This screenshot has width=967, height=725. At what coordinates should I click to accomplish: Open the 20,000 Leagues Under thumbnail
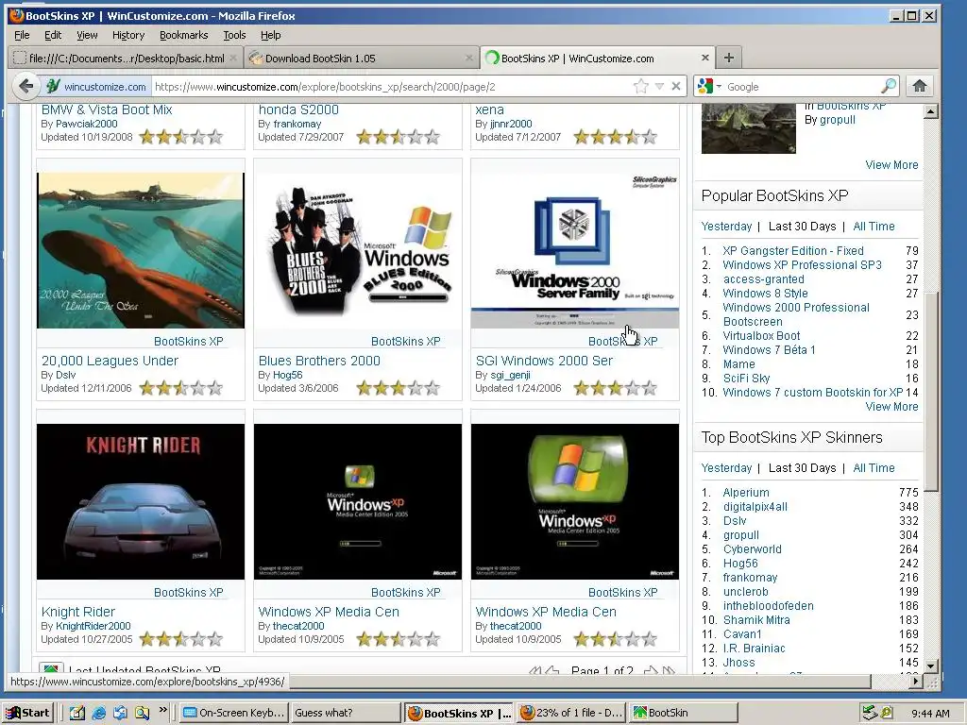click(x=141, y=250)
